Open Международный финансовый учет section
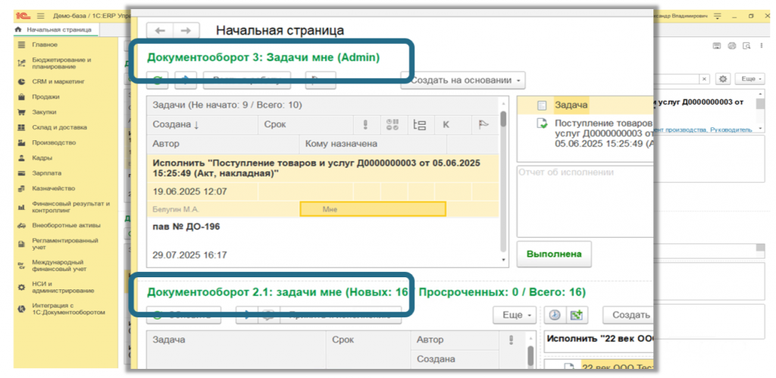Image resolution: width=776 pixels, height=378 pixels. pyautogui.click(x=59, y=266)
